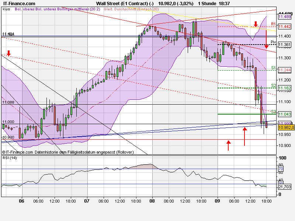
Task: Click the RSI level 70 marker
Action: click(x=281, y=168)
